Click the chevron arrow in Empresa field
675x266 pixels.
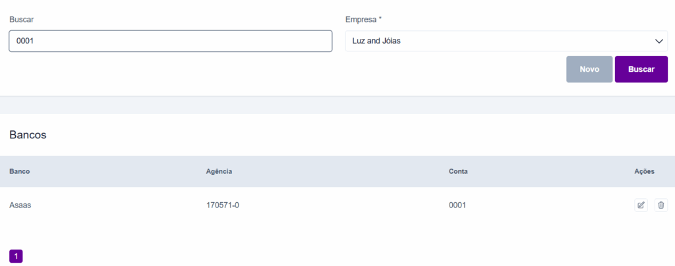(x=659, y=41)
